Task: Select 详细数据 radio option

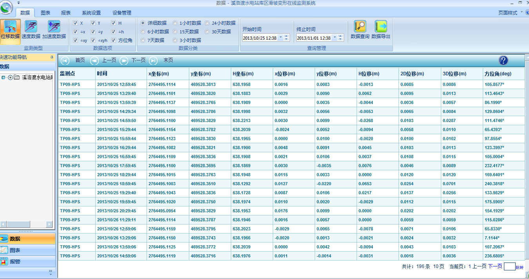Action: (143, 23)
